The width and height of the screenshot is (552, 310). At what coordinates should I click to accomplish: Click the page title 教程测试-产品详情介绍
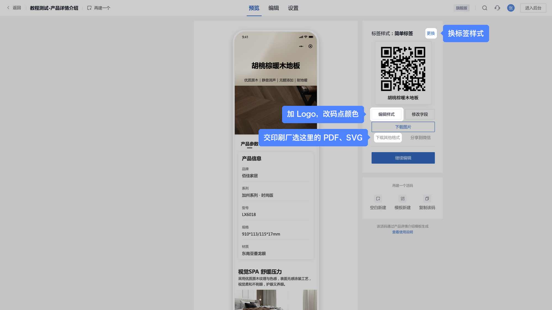[x=54, y=8]
